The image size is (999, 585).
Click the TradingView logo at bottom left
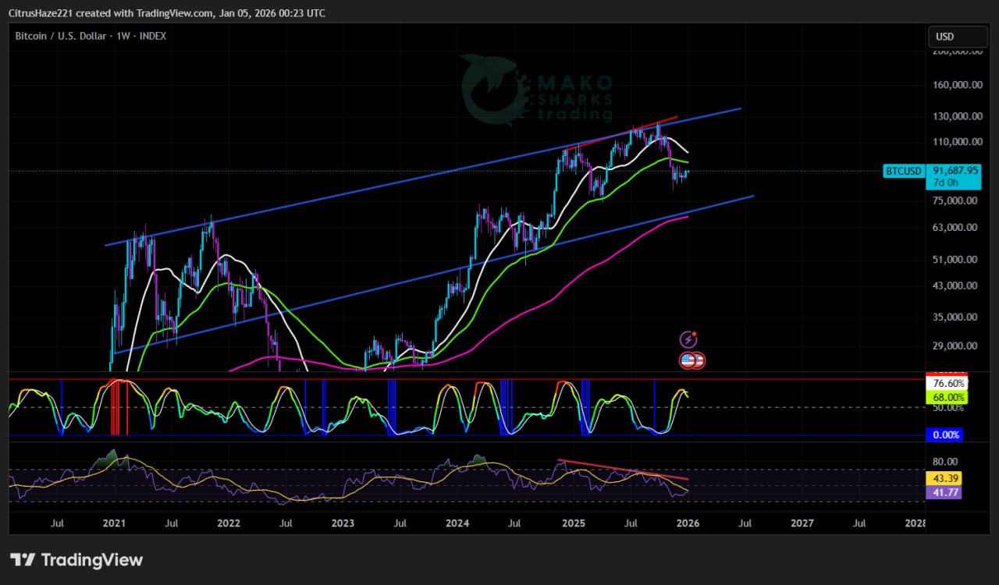coord(76,560)
